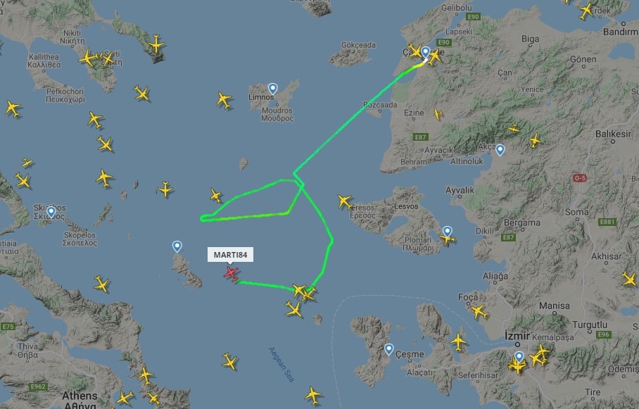
Task: Click the Athens city label
Action: 80,396
